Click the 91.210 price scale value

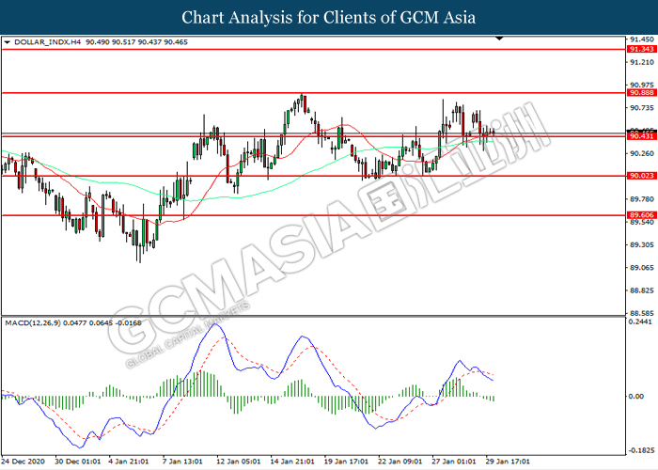coord(642,62)
